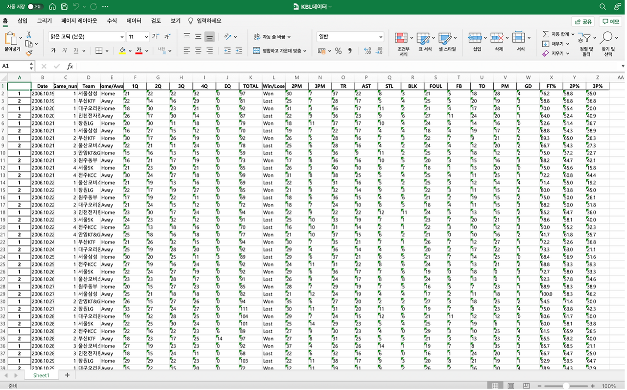Image resolution: width=627 pixels, height=390 pixels.
Task: Save the workbook with the floppy disk icon
Action: pyautogui.click(x=64, y=7)
